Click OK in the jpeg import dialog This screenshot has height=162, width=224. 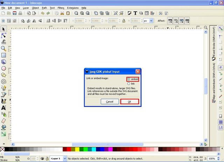[129, 102]
